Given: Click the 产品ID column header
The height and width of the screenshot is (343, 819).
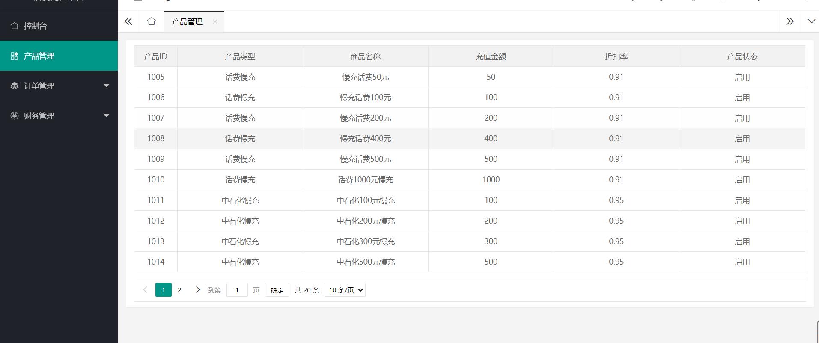Looking at the screenshot, I should tap(156, 57).
